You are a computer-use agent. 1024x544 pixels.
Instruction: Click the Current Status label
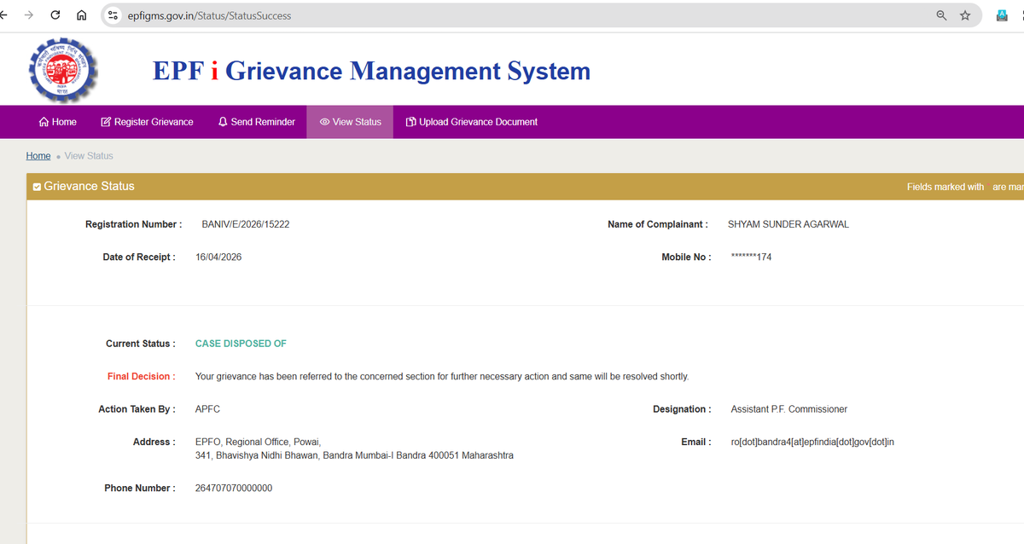(141, 344)
